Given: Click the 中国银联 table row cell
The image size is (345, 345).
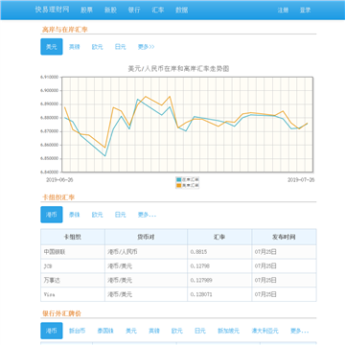Looking at the screenshot, I should tap(73, 252).
